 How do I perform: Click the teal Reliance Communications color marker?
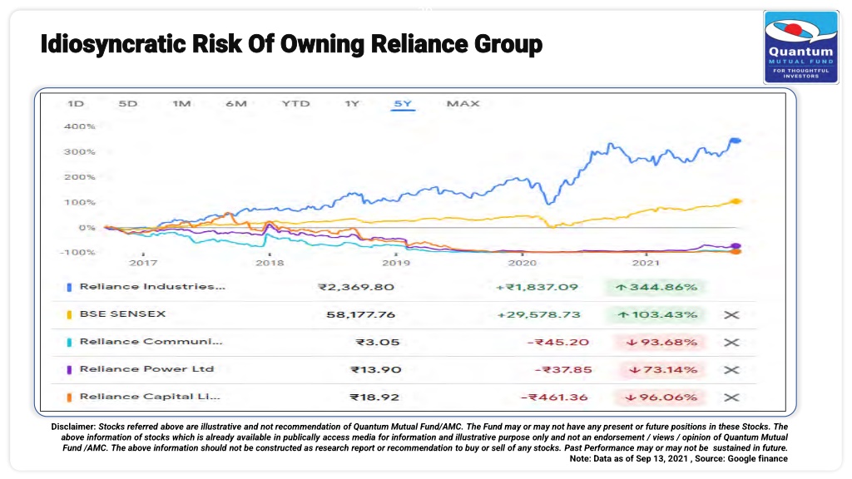tap(69, 343)
